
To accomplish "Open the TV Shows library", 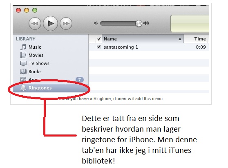I will point(51,63).
